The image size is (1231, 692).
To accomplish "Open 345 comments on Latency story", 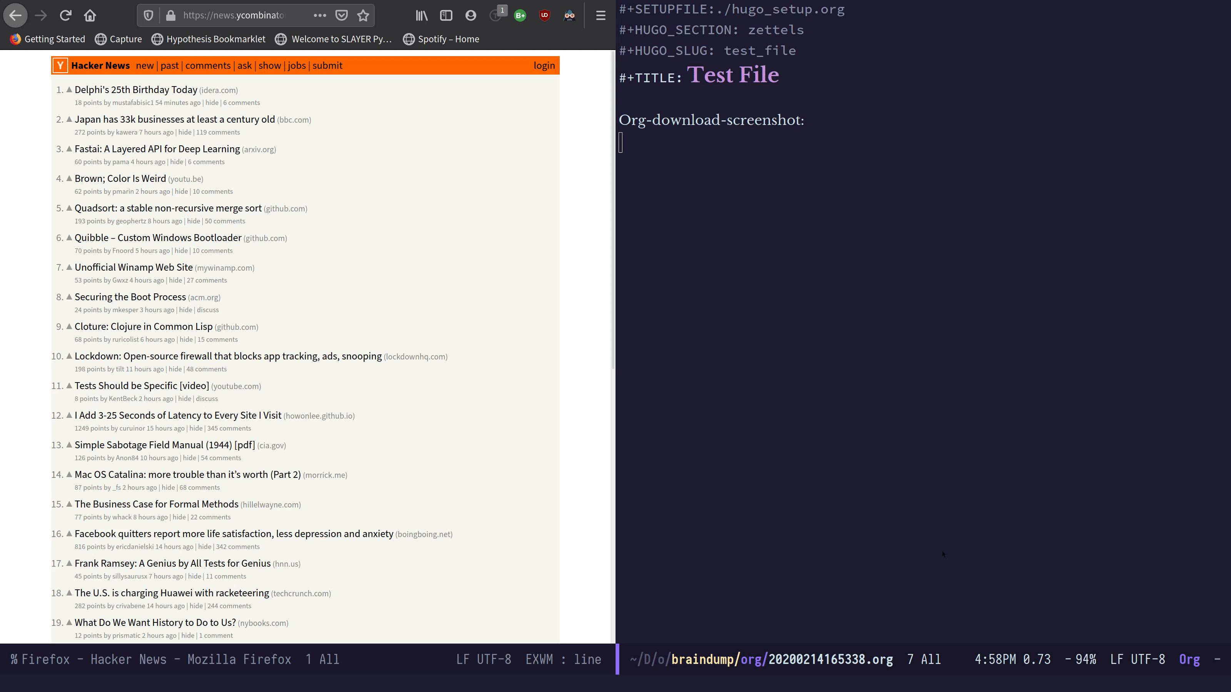I will point(229,428).
